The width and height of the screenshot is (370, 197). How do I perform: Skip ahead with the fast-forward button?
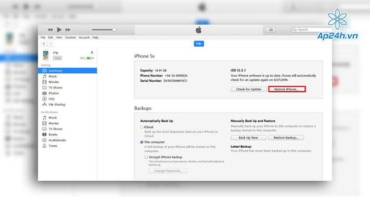click(68, 30)
